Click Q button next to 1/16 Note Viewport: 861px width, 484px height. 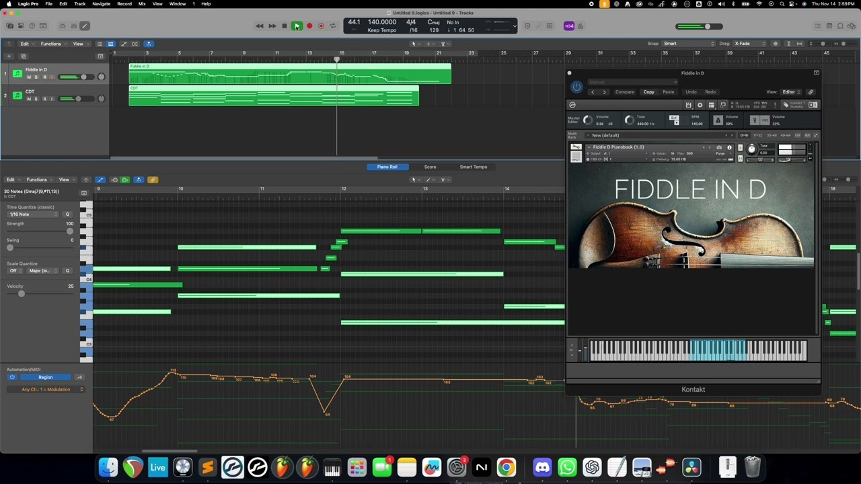click(x=67, y=214)
